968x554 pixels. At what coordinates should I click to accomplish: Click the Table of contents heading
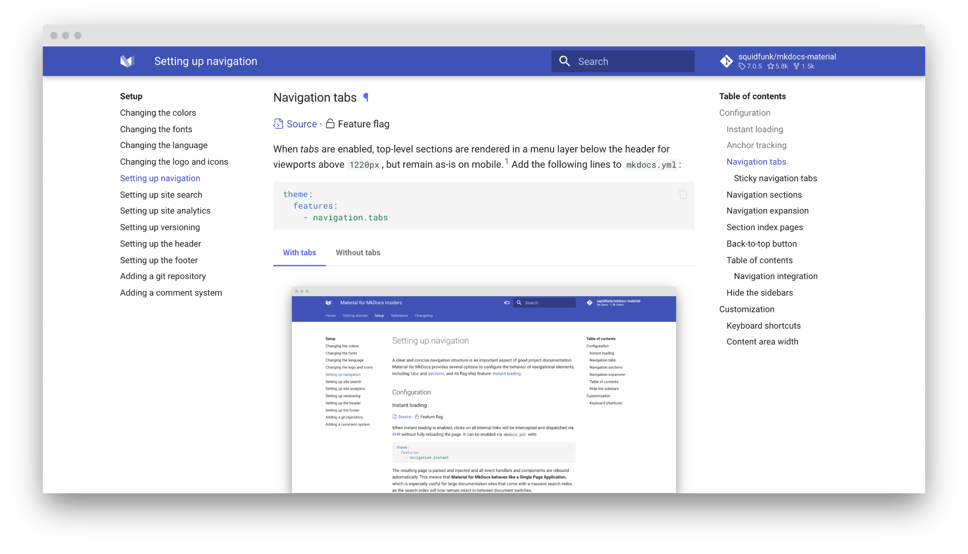tap(752, 96)
